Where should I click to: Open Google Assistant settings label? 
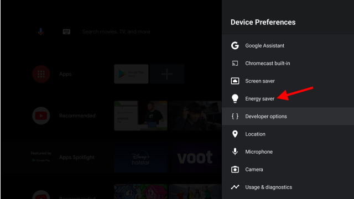point(264,45)
